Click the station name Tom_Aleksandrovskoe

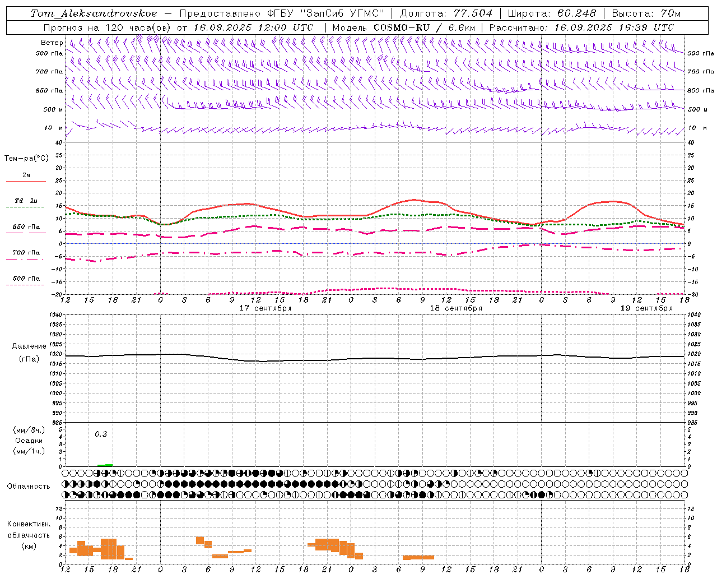(x=94, y=13)
